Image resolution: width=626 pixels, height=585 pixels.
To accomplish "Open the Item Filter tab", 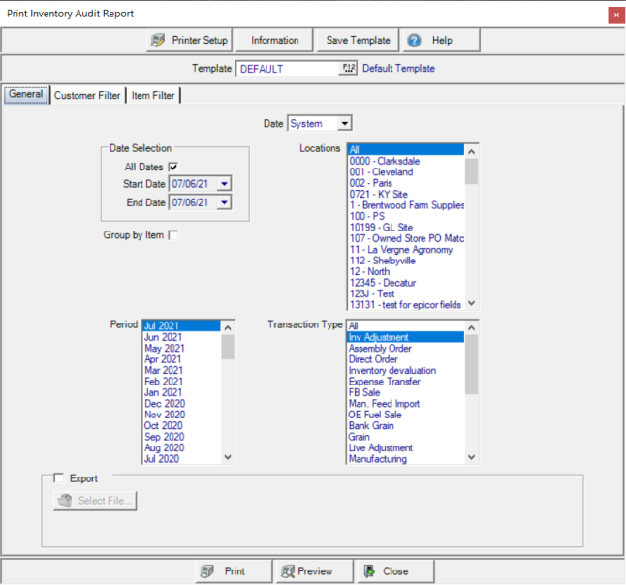I will tap(154, 95).
